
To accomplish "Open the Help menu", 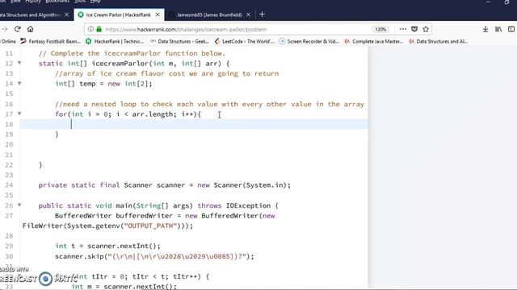I will (95, 2).
